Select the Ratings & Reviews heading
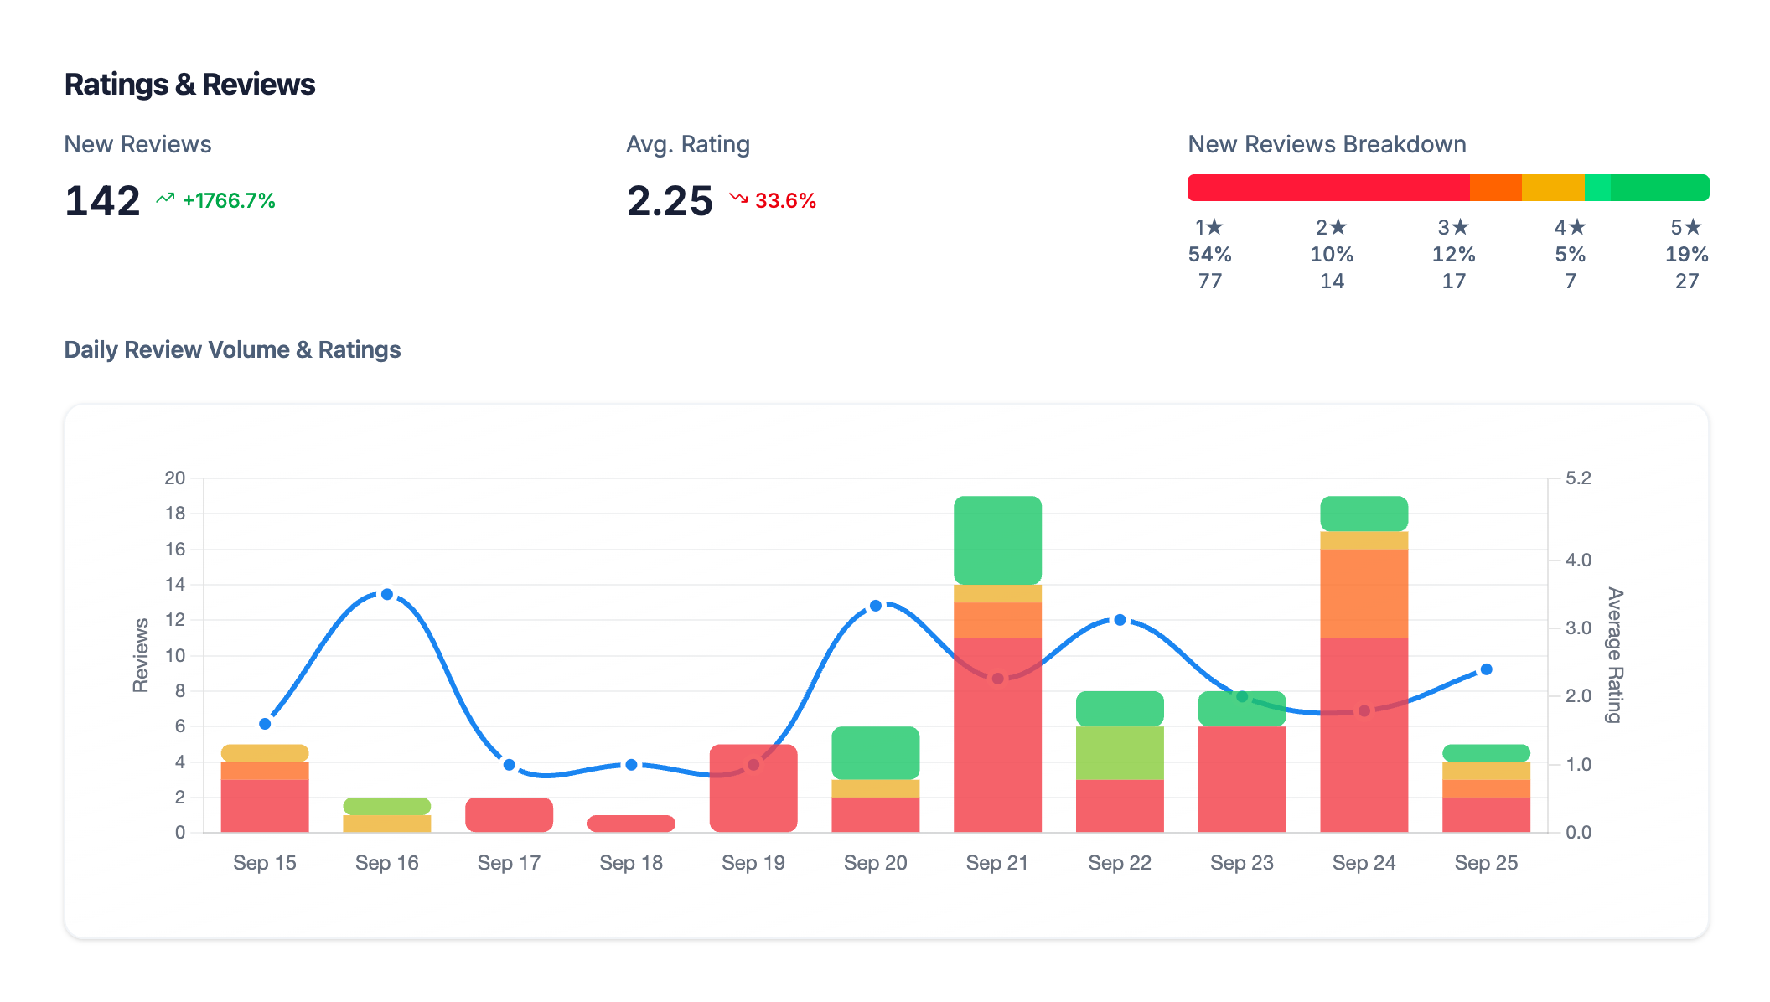The width and height of the screenshot is (1770, 1002). click(189, 84)
